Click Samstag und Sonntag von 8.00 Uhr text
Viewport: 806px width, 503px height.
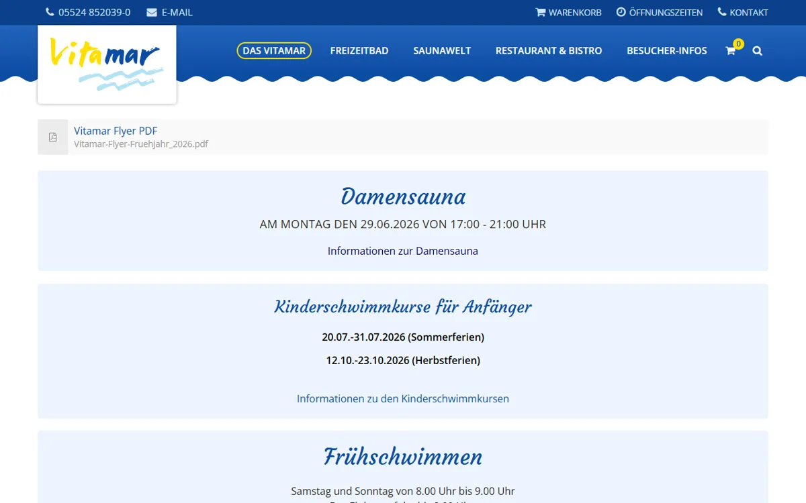point(403,491)
